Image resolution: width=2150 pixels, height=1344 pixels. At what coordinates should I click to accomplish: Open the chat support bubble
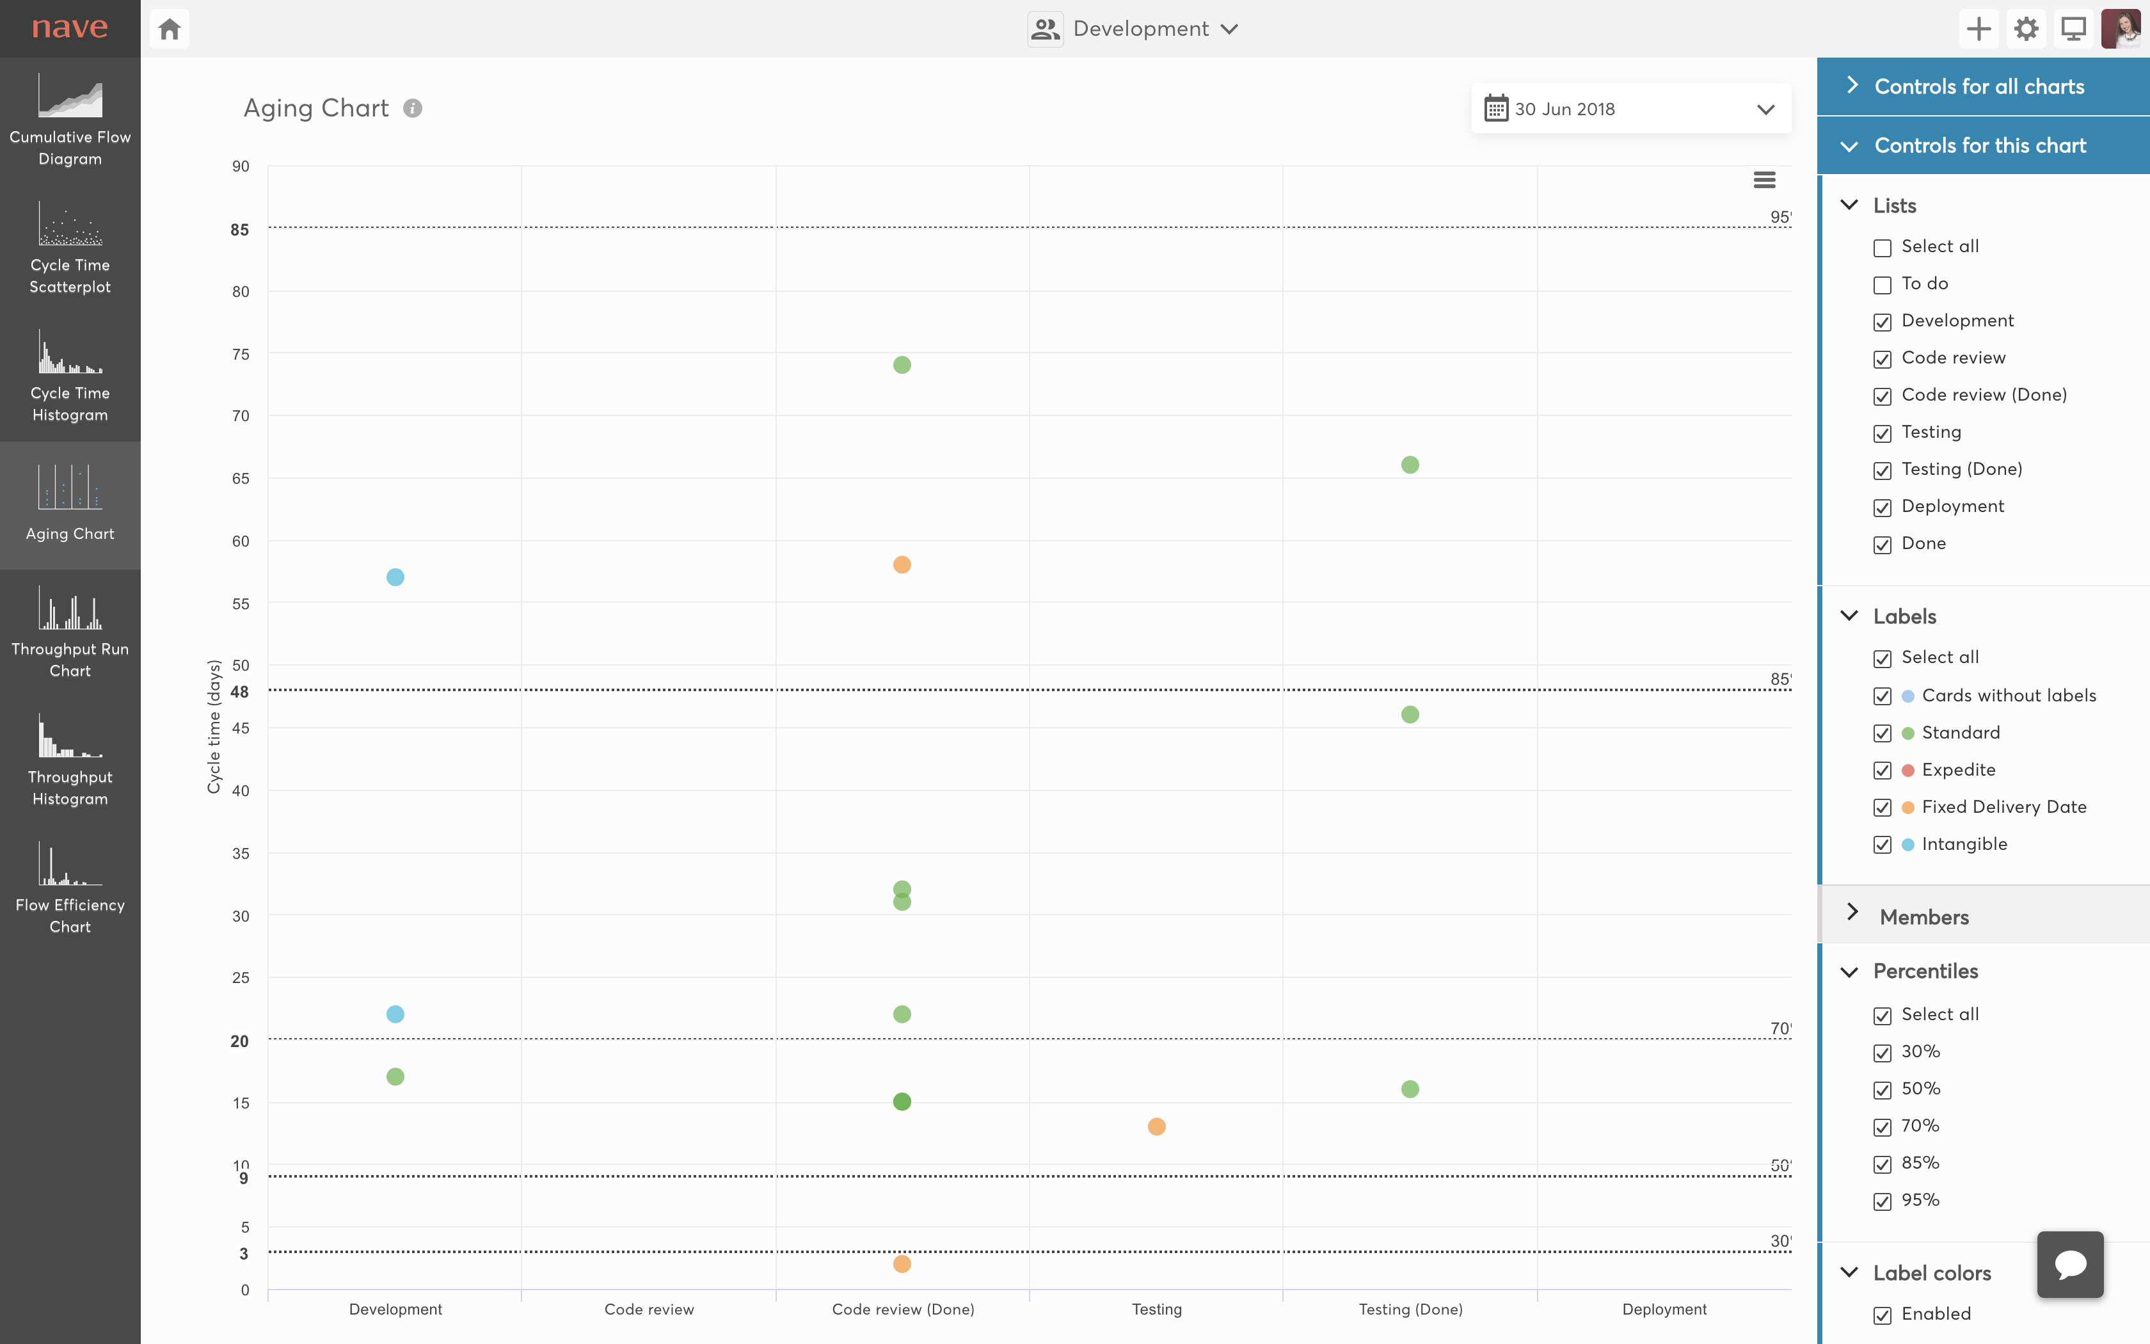coord(2070,1264)
